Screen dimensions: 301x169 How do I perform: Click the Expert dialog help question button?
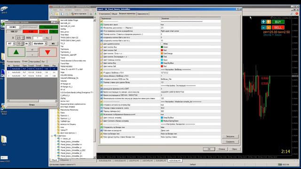coord(237,9)
